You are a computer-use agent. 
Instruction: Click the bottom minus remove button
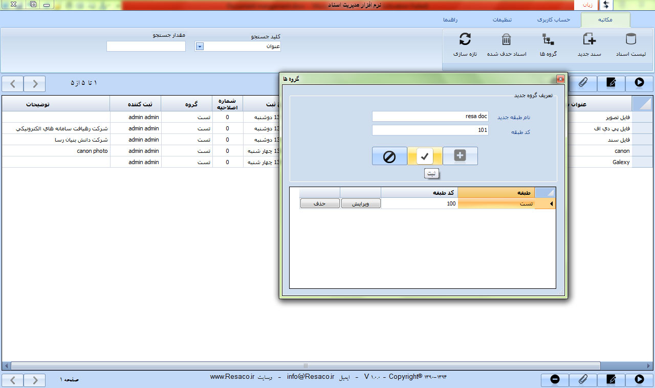[x=555, y=379]
